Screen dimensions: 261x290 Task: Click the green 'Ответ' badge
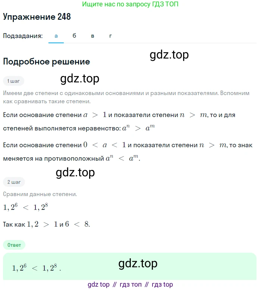14,245
